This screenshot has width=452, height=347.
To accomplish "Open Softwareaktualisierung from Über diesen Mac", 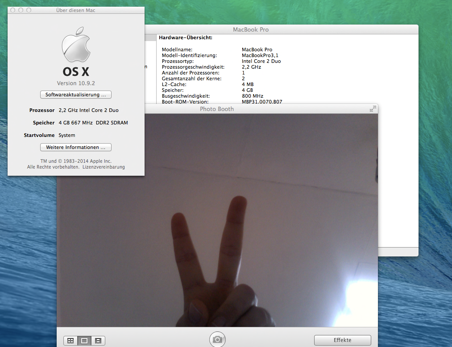I will (x=76, y=95).
